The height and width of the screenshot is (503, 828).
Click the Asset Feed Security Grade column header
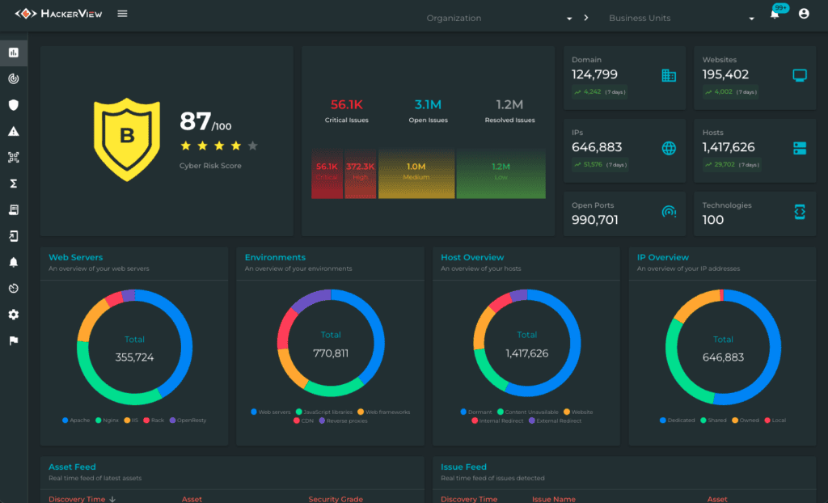336,499
